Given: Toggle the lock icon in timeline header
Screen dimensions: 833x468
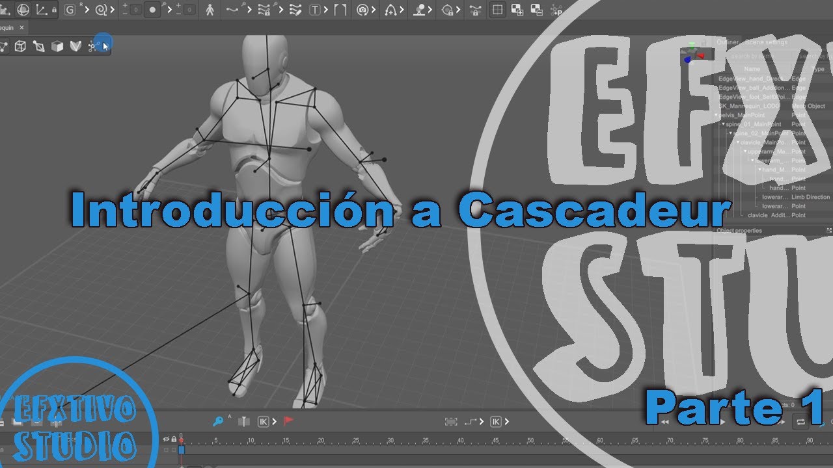Looking at the screenshot, I should pyautogui.click(x=174, y=439).
